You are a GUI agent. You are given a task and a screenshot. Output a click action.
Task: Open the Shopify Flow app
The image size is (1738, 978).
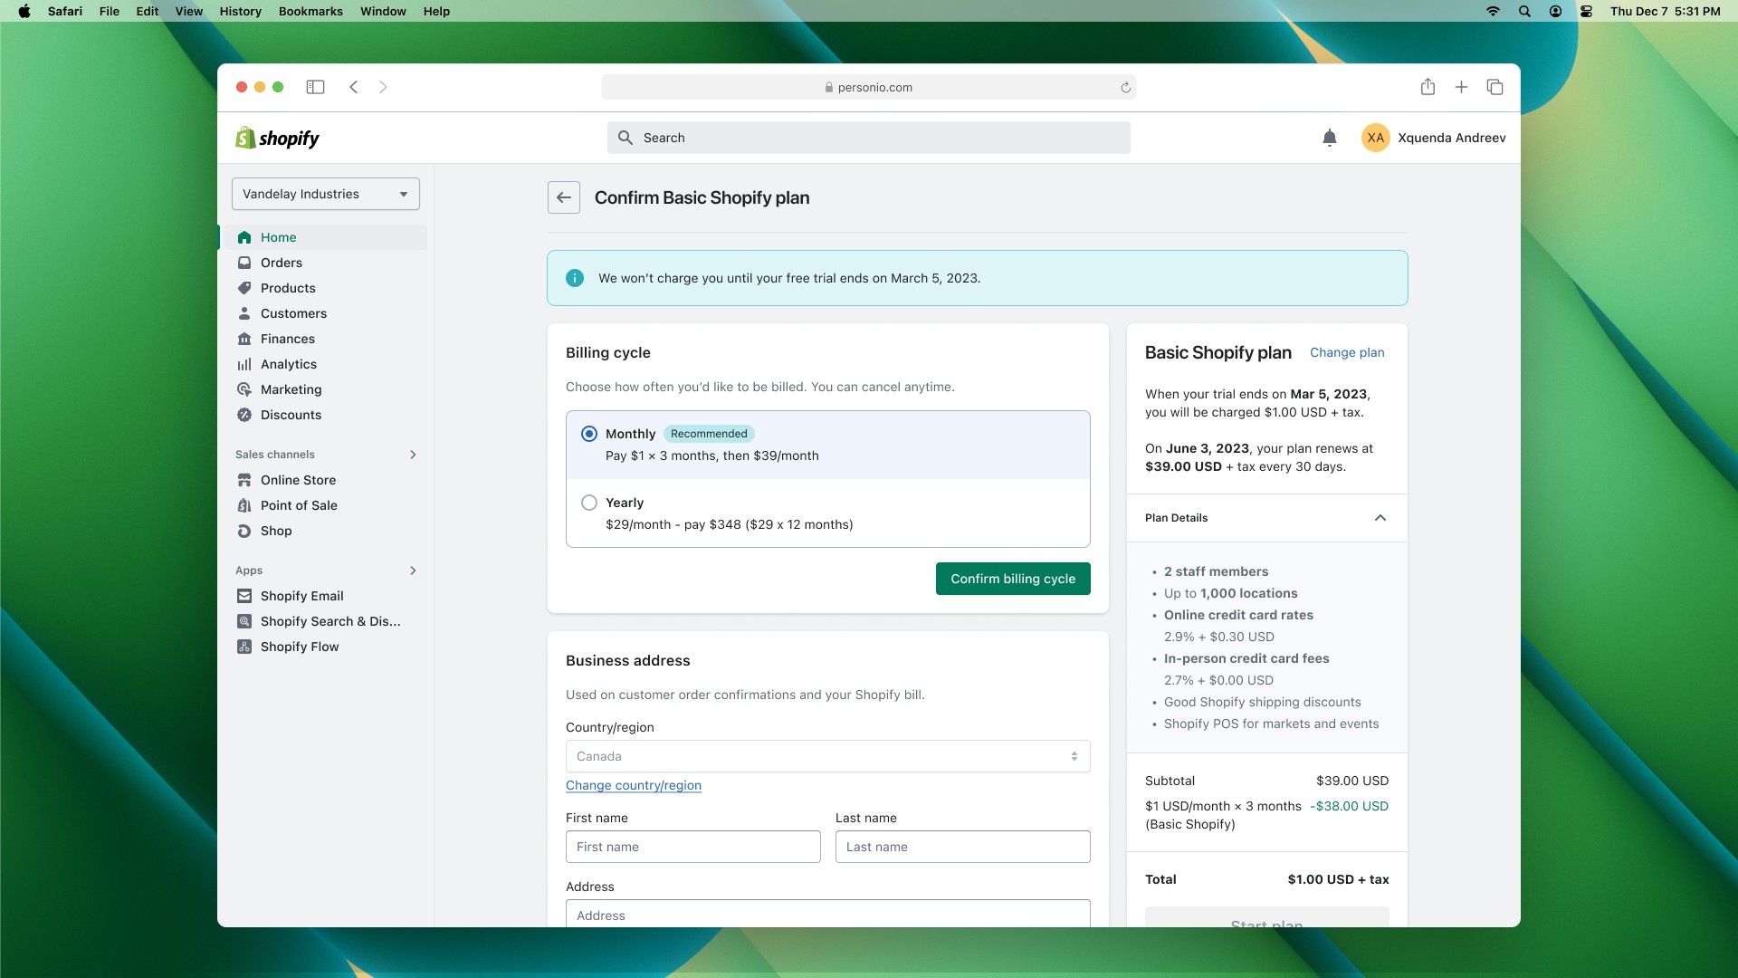click(x=299, y=647)
